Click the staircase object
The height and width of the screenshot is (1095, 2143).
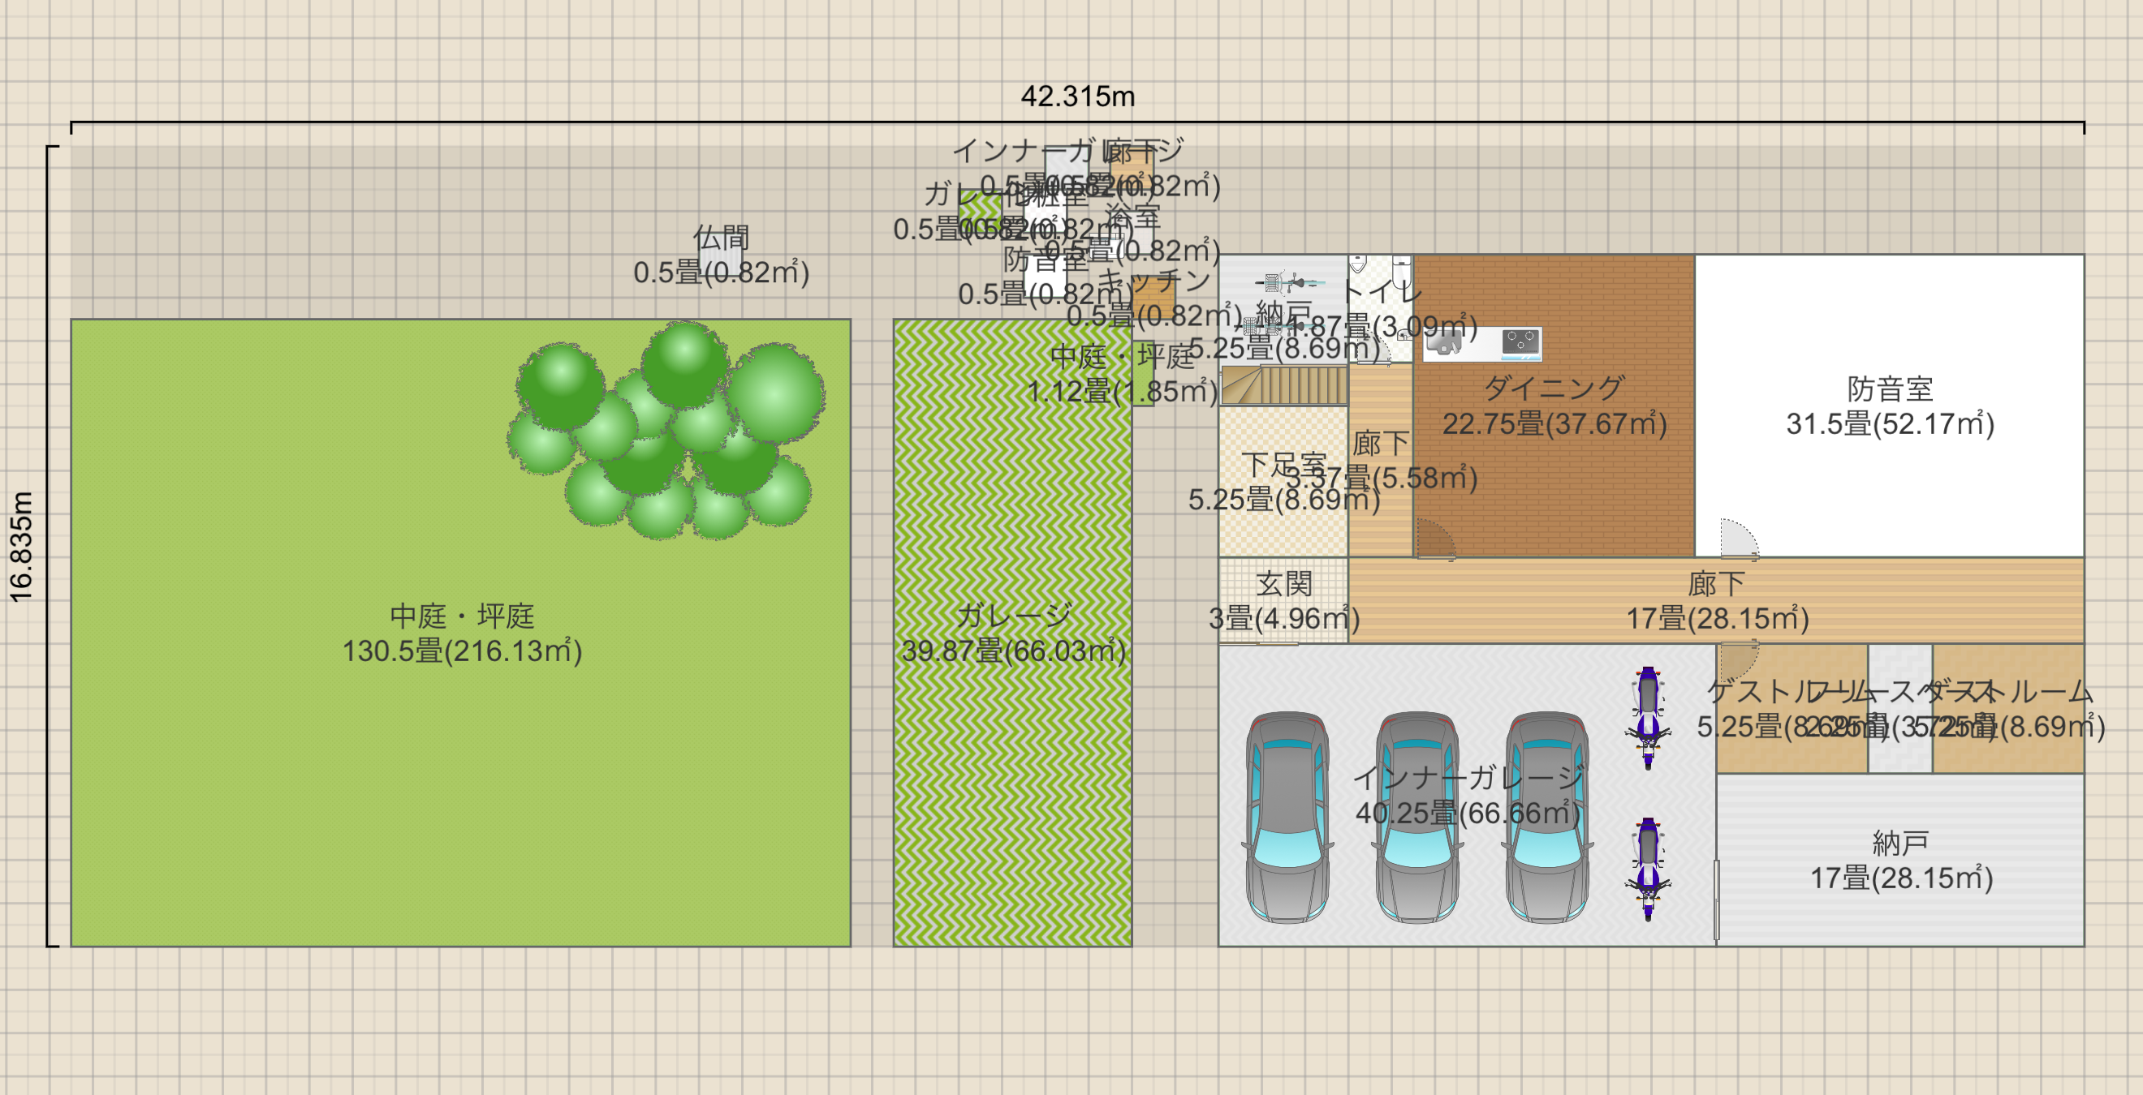click(1283, 386)
